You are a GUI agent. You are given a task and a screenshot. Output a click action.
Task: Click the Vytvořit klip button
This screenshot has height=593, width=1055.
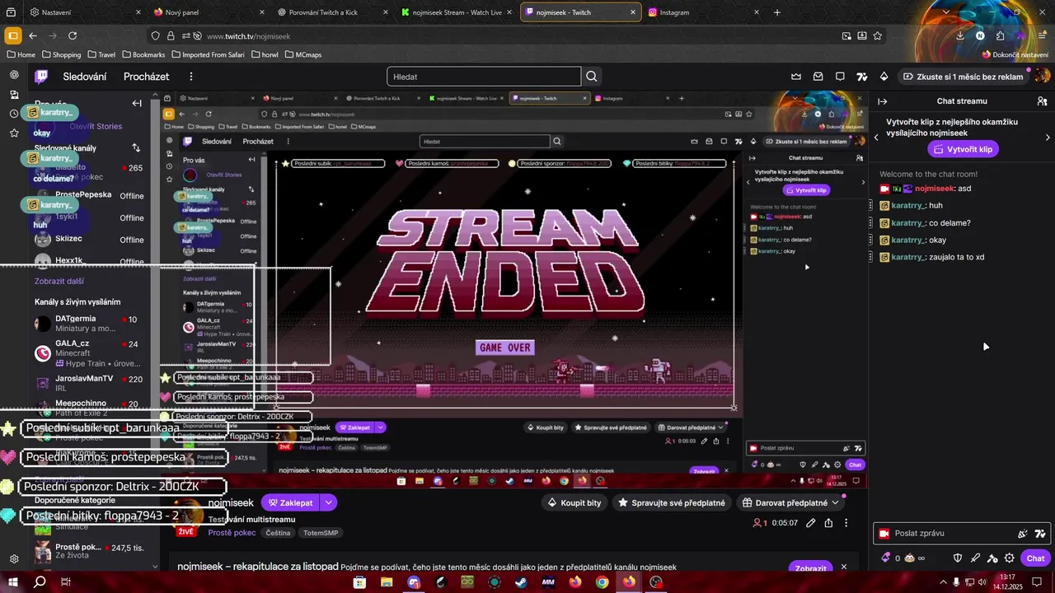963,149
